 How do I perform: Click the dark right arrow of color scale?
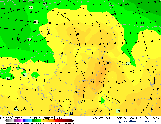tap(73, 121)
